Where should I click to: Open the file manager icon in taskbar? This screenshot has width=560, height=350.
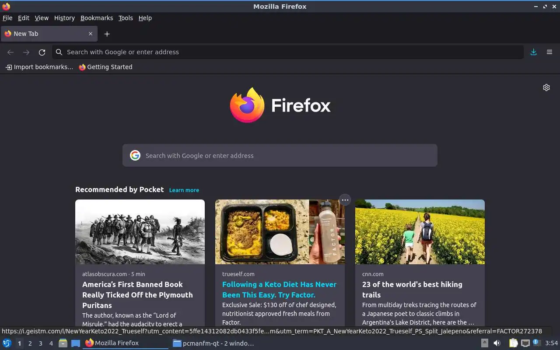pyautogui.click(x=63, y=343)
